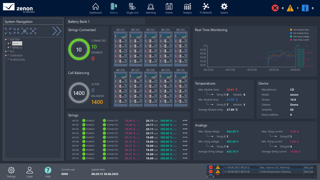Select battery rack BK1.S03 graphic
The image size is (320, 180).
point(151,49)
